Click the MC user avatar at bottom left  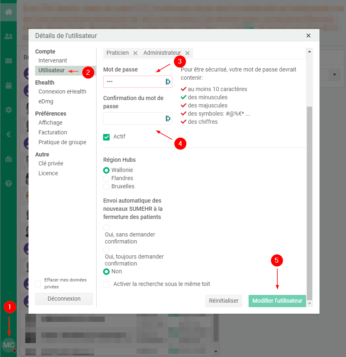[9, 345]
